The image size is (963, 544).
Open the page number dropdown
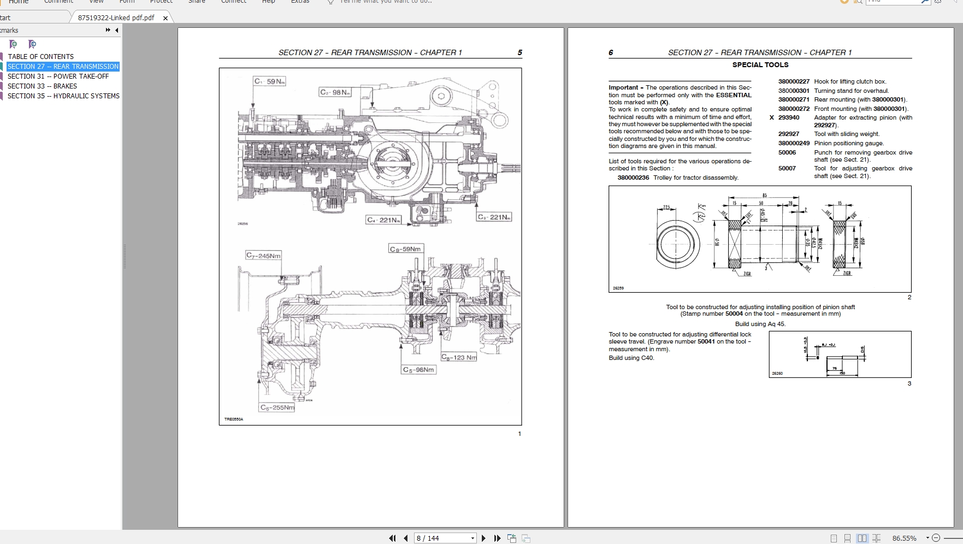(472, 538)
